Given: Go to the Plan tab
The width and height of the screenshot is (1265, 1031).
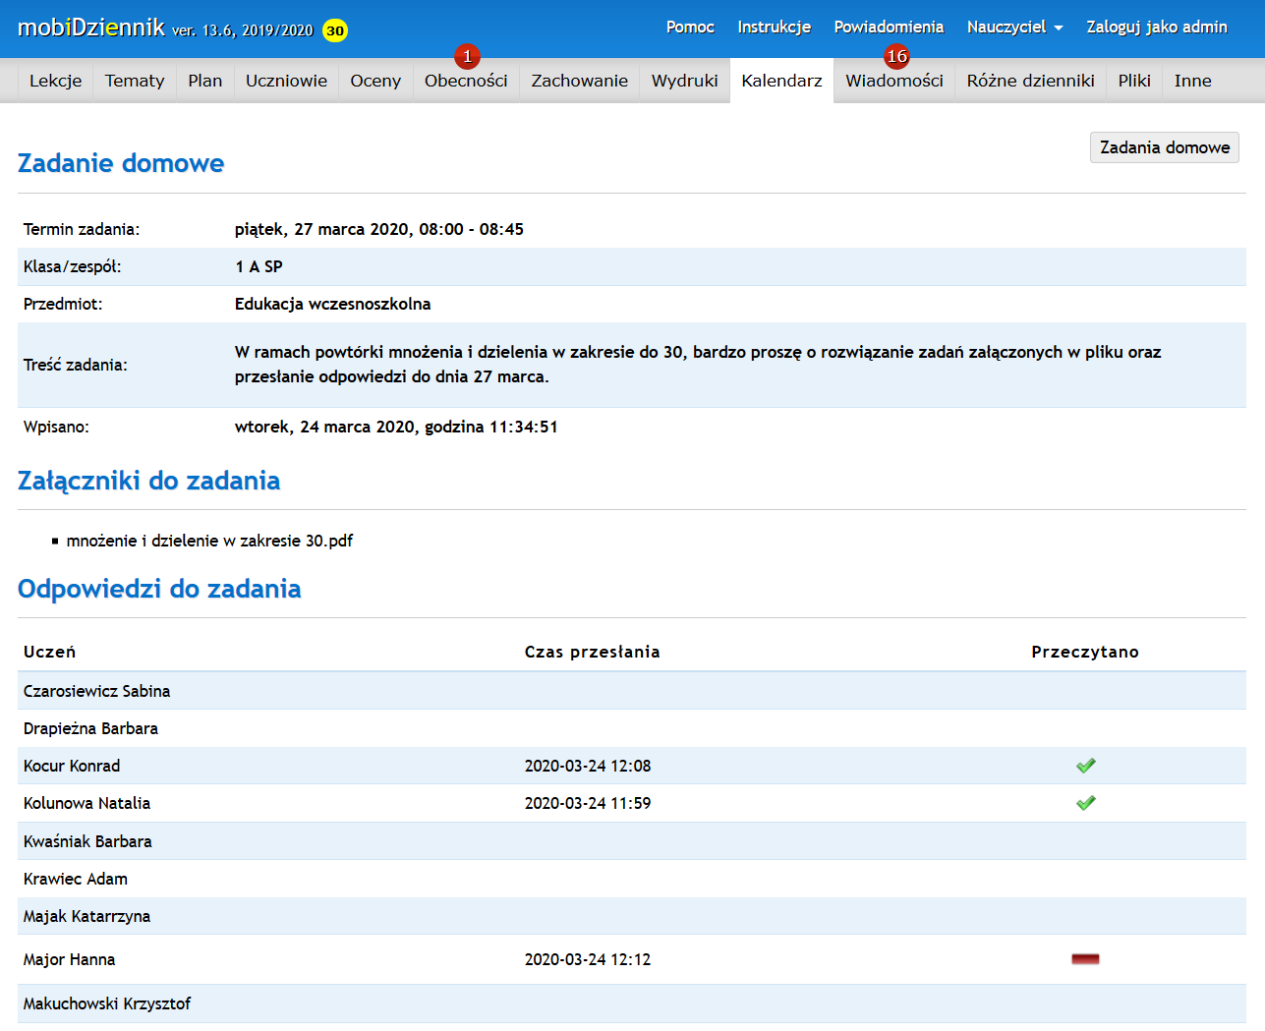Looking at the screenshot, I should 205,81.
